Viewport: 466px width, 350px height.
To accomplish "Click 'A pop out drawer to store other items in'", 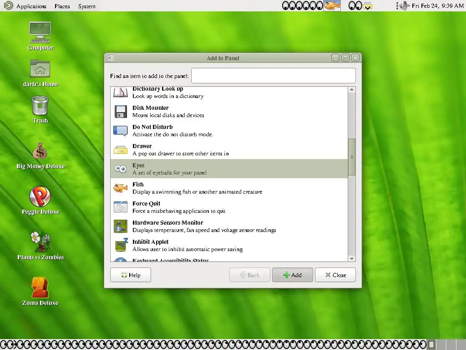I will pos(180,154).
